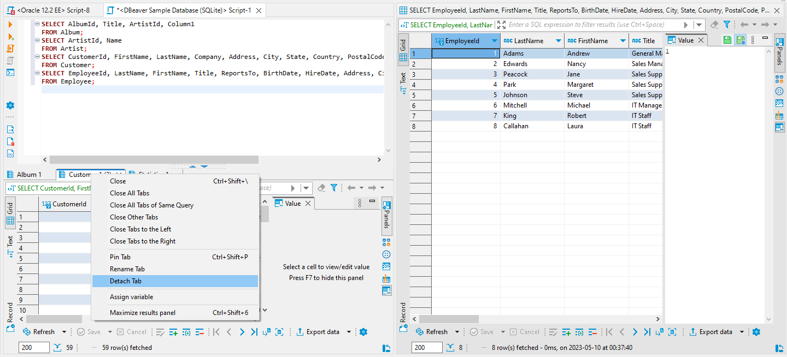The width and height of the screenshot is (787, 357).
Task: Select Detach Tab in context menu
Action: pyautogui.click(x=175, y=281)
